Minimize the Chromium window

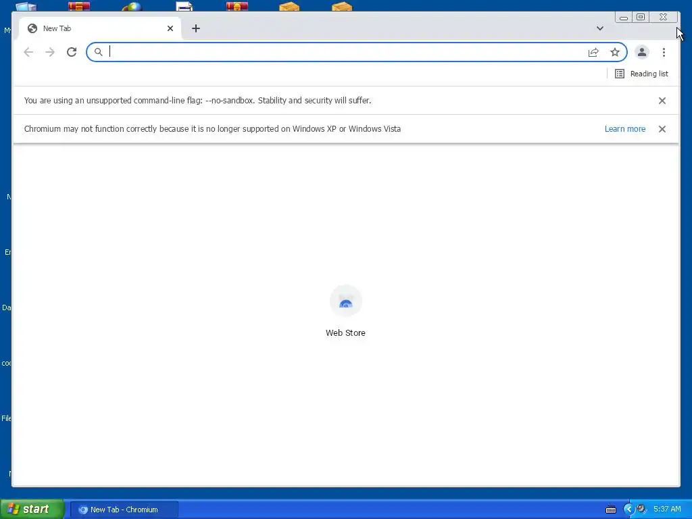(x=624, y=17)
